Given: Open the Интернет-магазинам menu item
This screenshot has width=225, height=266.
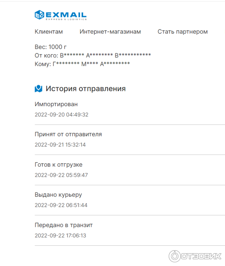Looking at the screenshot, I should (x=110, y=32).
